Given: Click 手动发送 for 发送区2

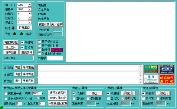Looking at the screenshot, I should (x=28, y=74).
